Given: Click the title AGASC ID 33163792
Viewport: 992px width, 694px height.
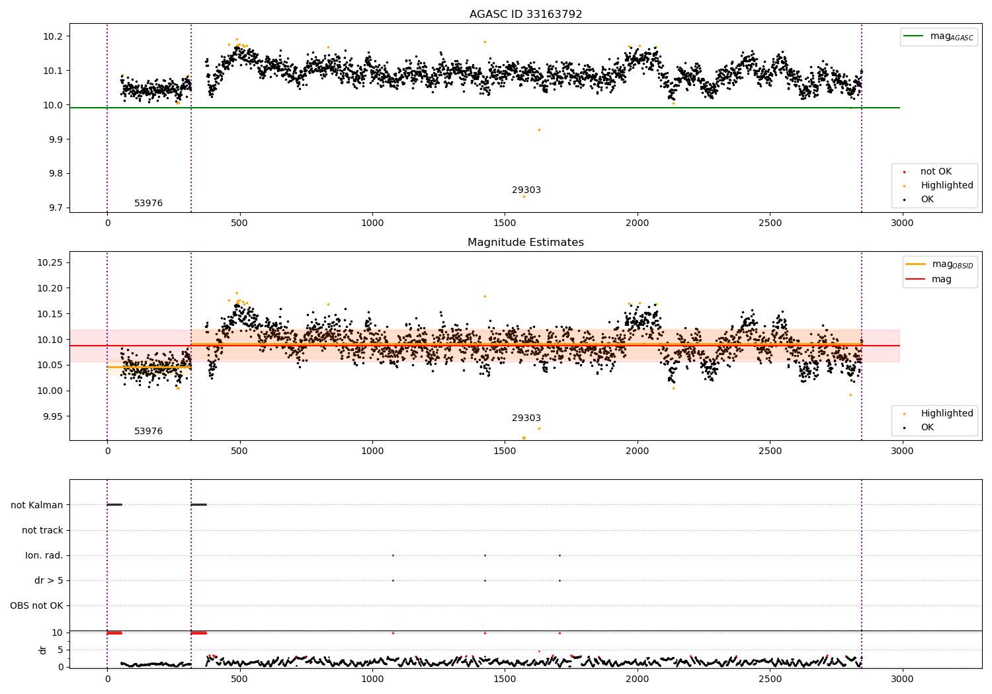Looking at the screenshot, I should pos(526,14).
